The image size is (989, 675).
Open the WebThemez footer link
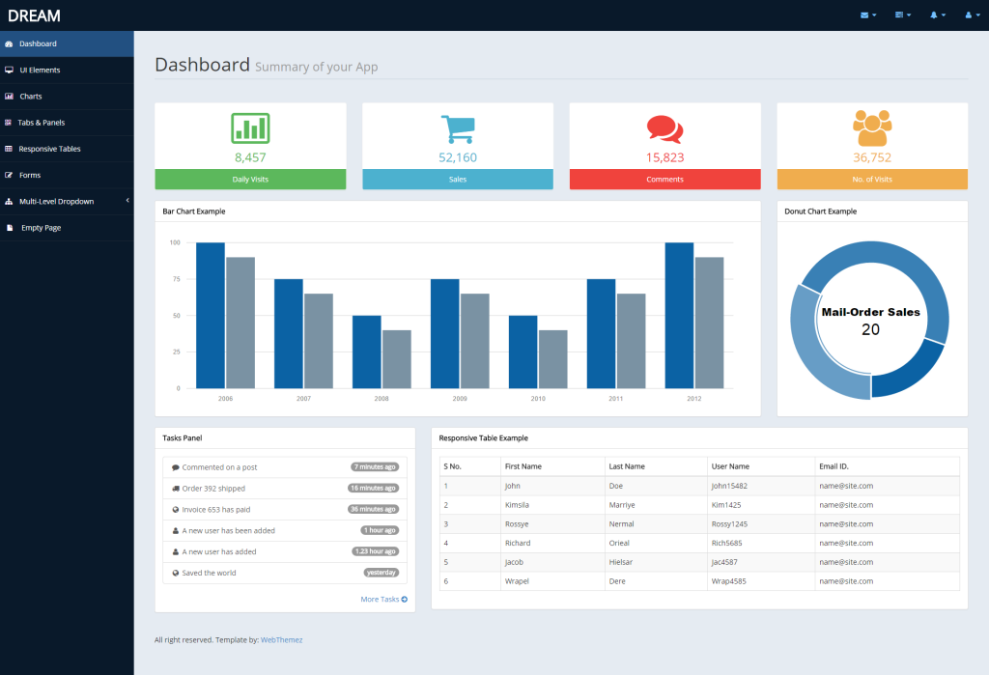[281, 639]
